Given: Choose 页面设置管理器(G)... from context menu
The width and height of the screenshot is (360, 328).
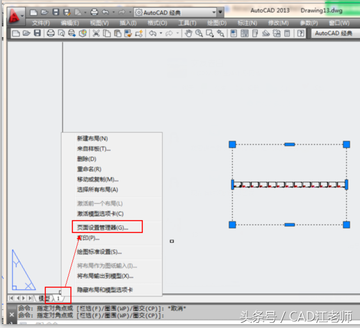Looking at the screenshot, I should click(102, 227).
